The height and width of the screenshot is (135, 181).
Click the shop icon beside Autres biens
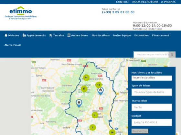pyautogui.click(x=69, y=35)
